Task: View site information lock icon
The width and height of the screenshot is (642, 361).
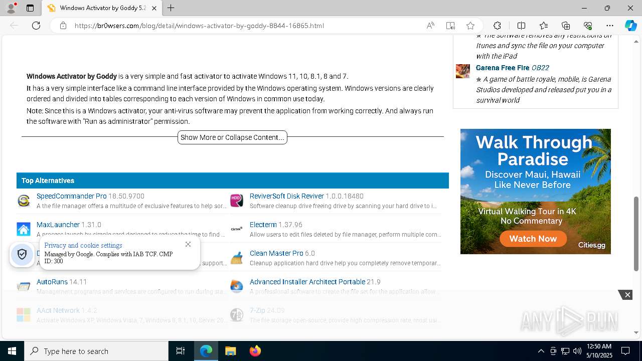Action: [63, 26]
